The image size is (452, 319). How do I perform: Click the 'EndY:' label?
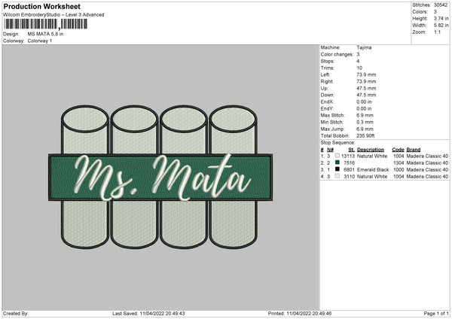click(327, 108)
